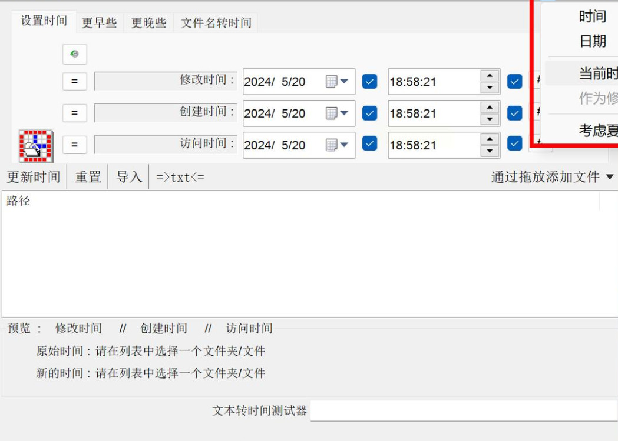Viewport: 618px width, 441px height.
Task: Open the 文件名转时间 tab
Action: click(x=216, y=22)
